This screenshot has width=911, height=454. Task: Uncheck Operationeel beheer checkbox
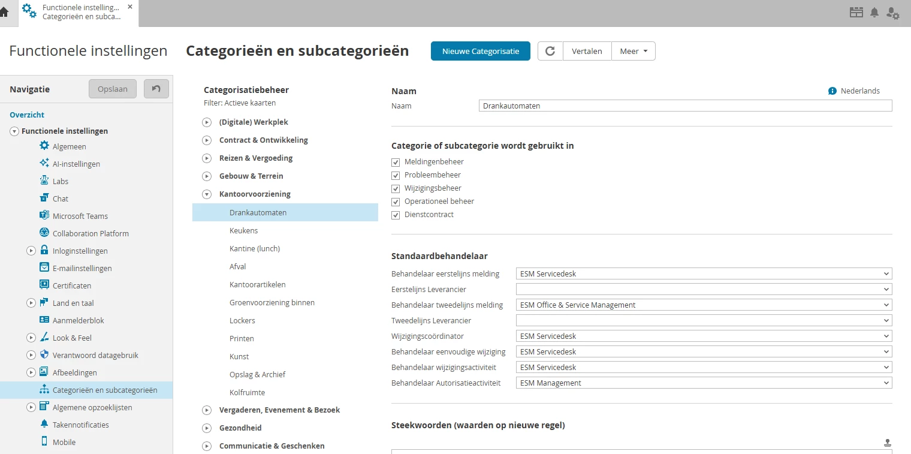(396, 202)
